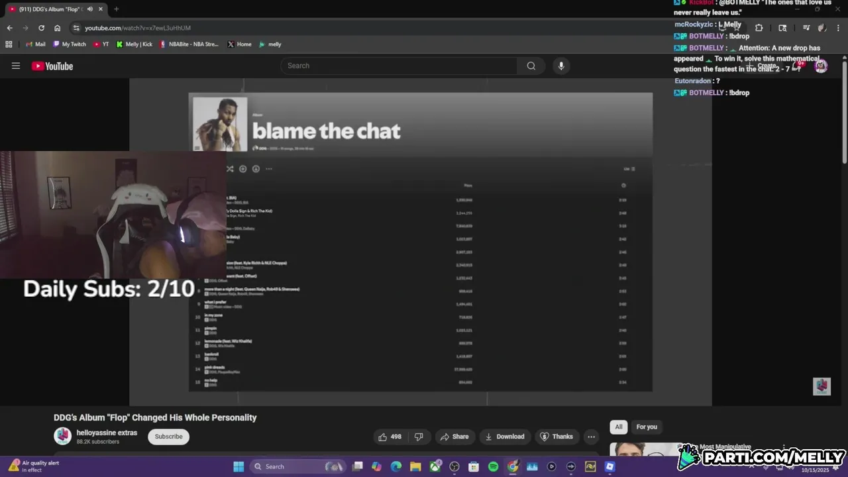Open the YT bookmark
The image size is (848, 477).
101,44
